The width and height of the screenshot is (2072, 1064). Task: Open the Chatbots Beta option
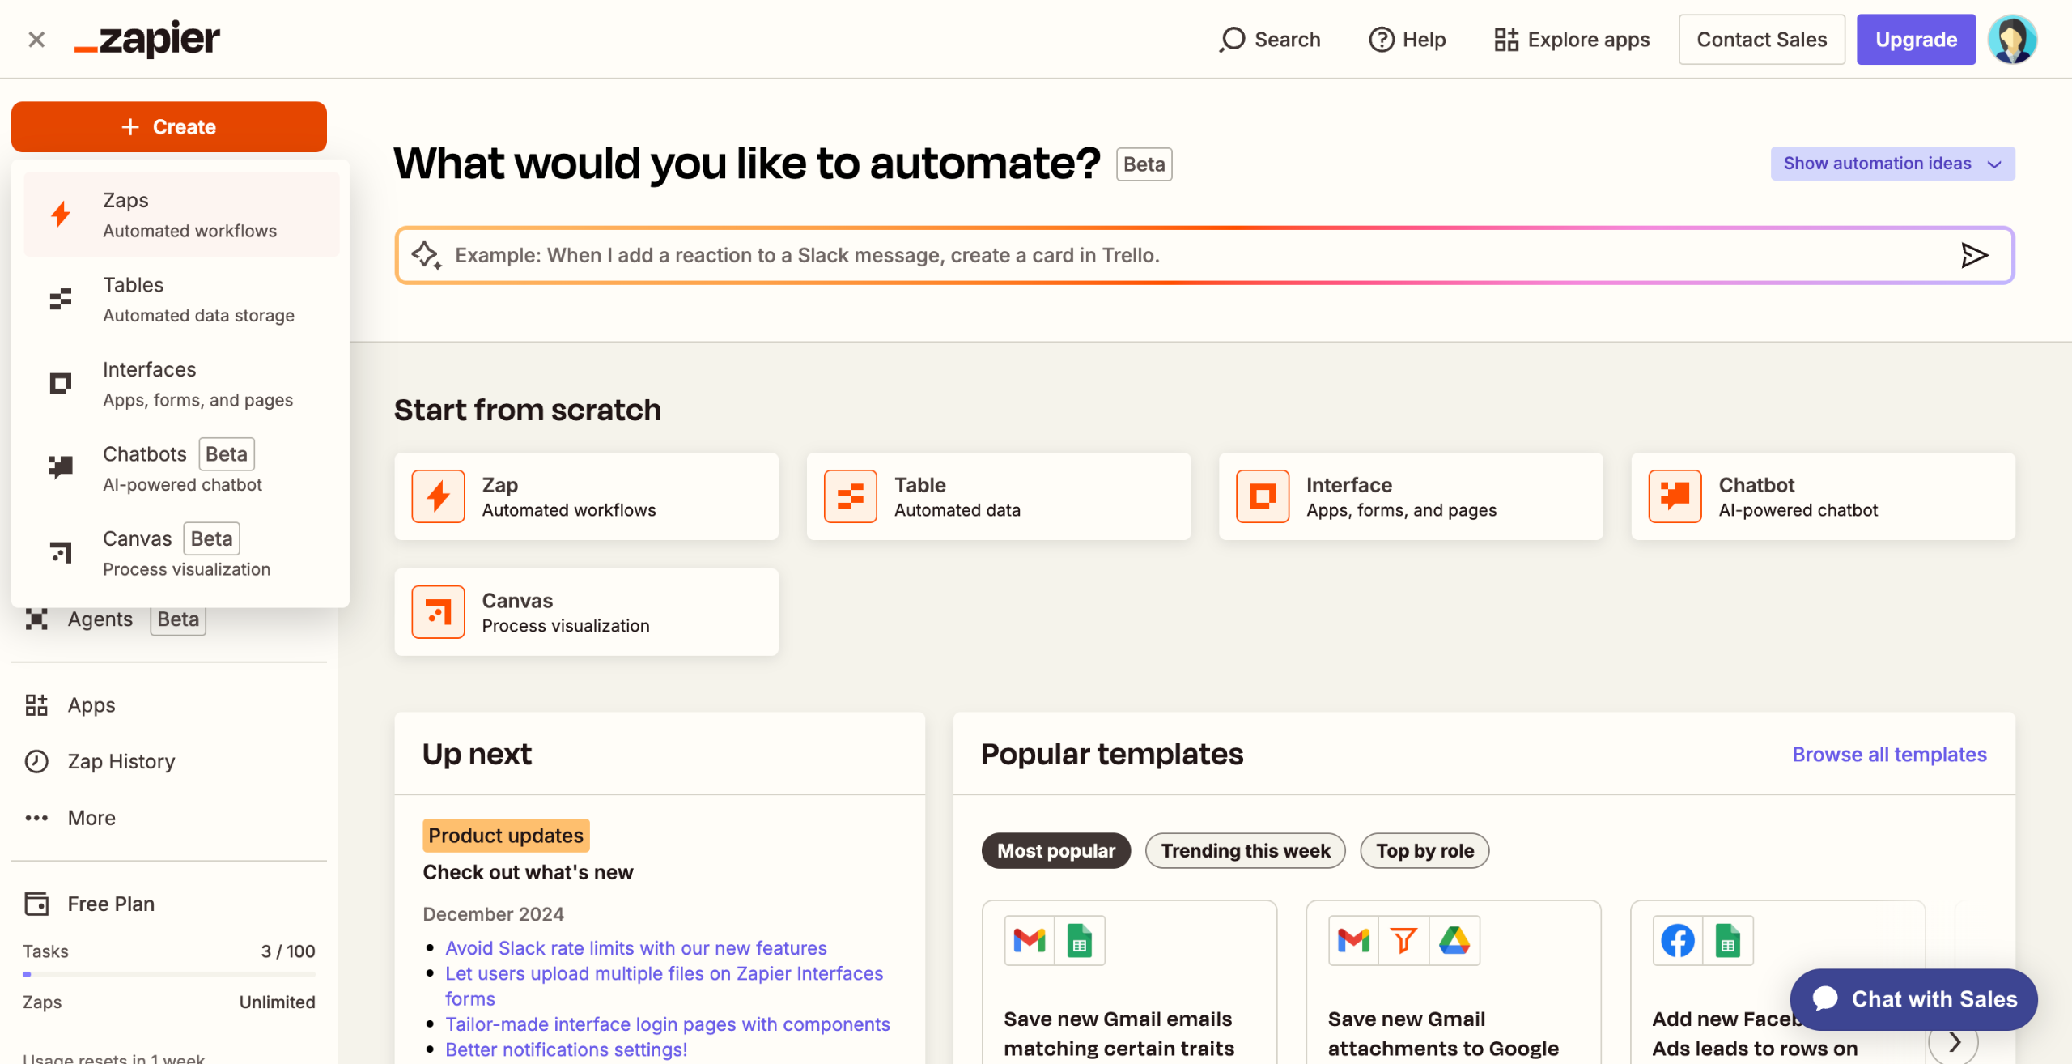click(x=180, y=467)
